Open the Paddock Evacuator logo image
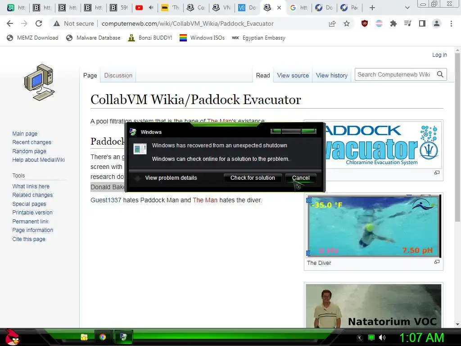This screenshot has width=461, height=346. tap(382, 145)
